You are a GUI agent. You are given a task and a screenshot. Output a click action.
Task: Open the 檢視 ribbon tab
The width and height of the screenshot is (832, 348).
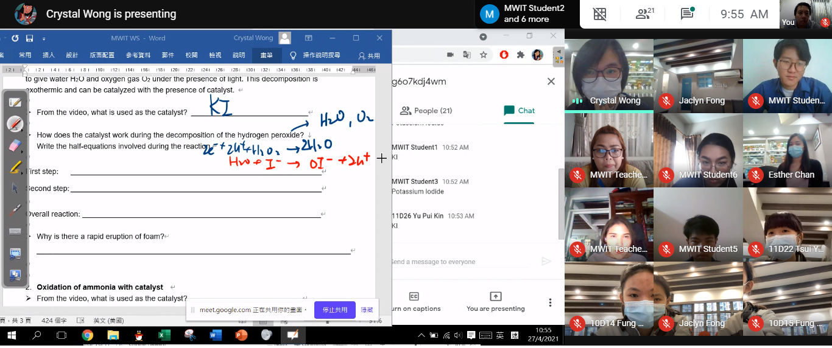pyautogui.click(x=216, y=55)
